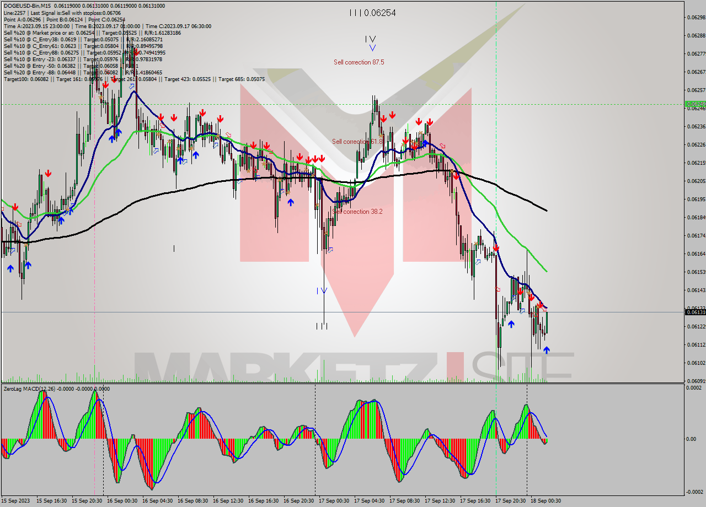Click the current price tag 0.06131
706x507 pixels.
coord(695,312)
